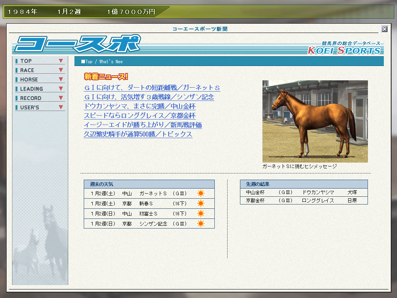This screenshot has width=397, height=298.
Task: Click the chestnut horse photo
Action: pos(315,121)
